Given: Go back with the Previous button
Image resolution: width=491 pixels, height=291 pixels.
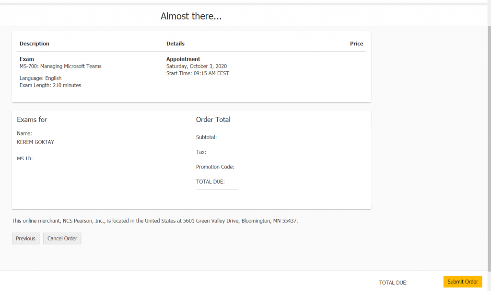Looking at the screenshot, I should pyautogui.click(x=25, y=238).
